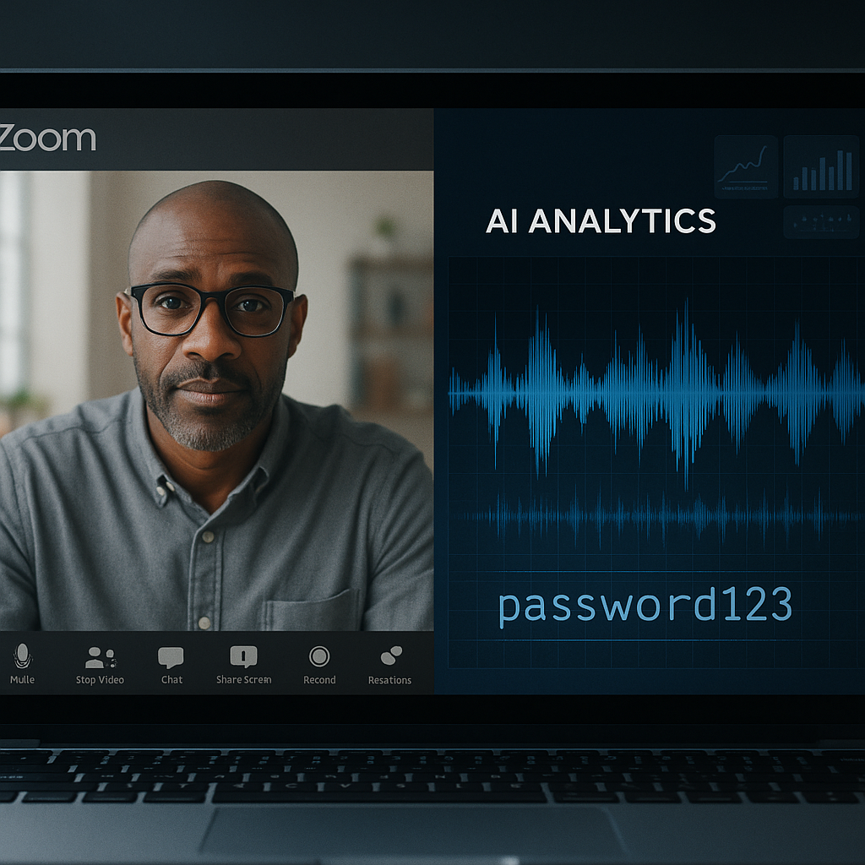Click the AI ANALYTICS heading
This screenshot has height=865, width=865.
(x=601, y=221)
